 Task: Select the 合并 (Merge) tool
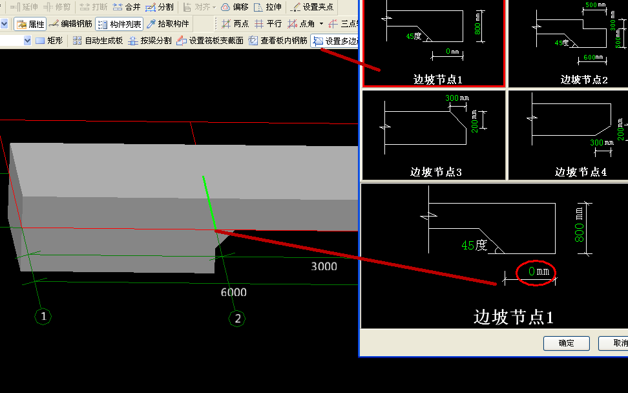click(x=127, y=7)
